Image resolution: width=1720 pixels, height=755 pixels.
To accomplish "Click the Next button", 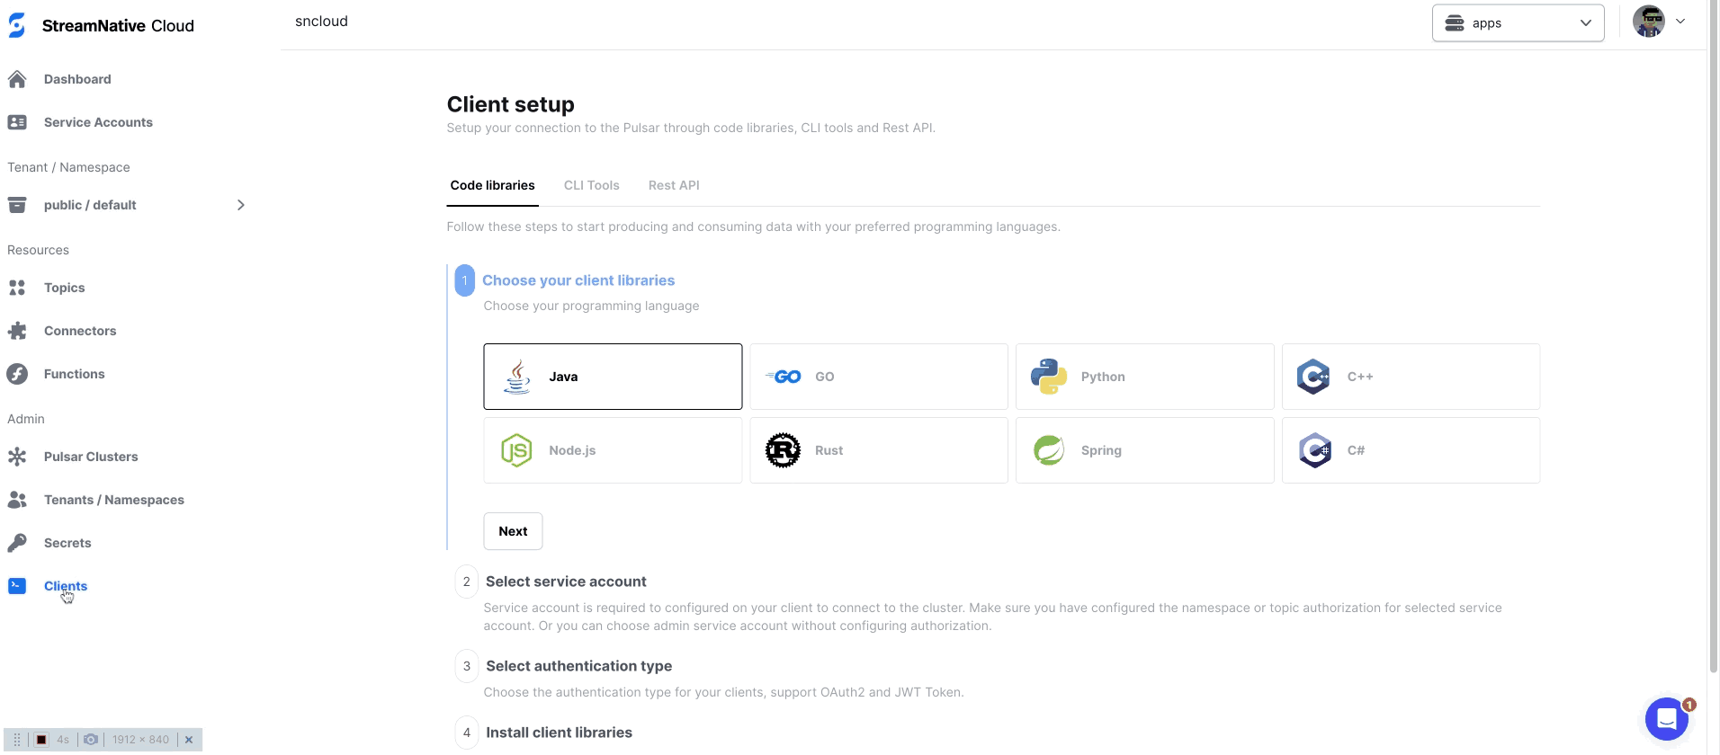I will click(513, 531).
